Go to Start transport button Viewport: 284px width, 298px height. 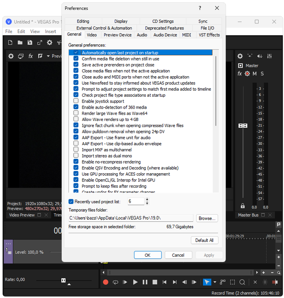point(165,282)
